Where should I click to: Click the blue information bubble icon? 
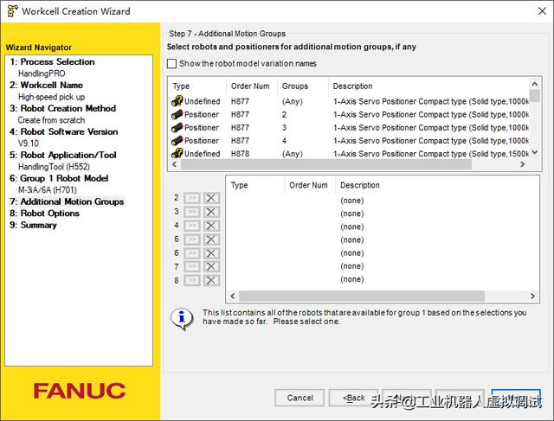[x=182, y=319]
